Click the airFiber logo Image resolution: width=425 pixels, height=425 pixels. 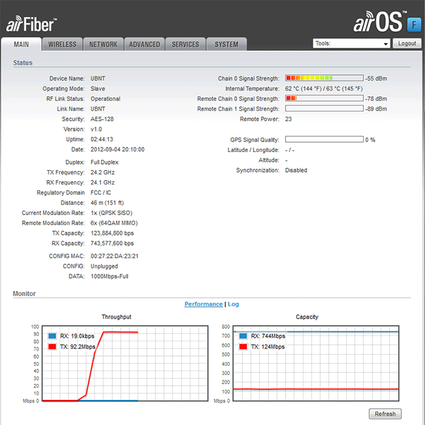coord(31,24)
